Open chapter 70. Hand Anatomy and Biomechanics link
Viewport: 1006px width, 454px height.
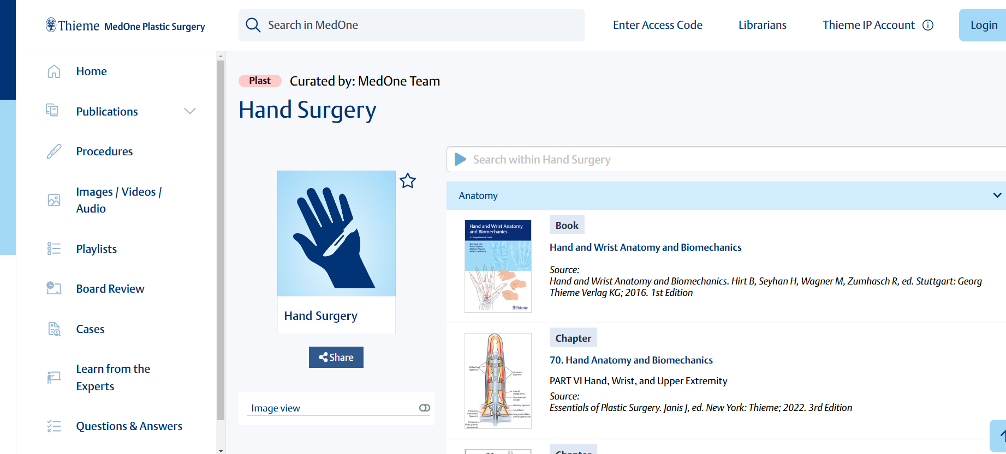tap(631, 360)
